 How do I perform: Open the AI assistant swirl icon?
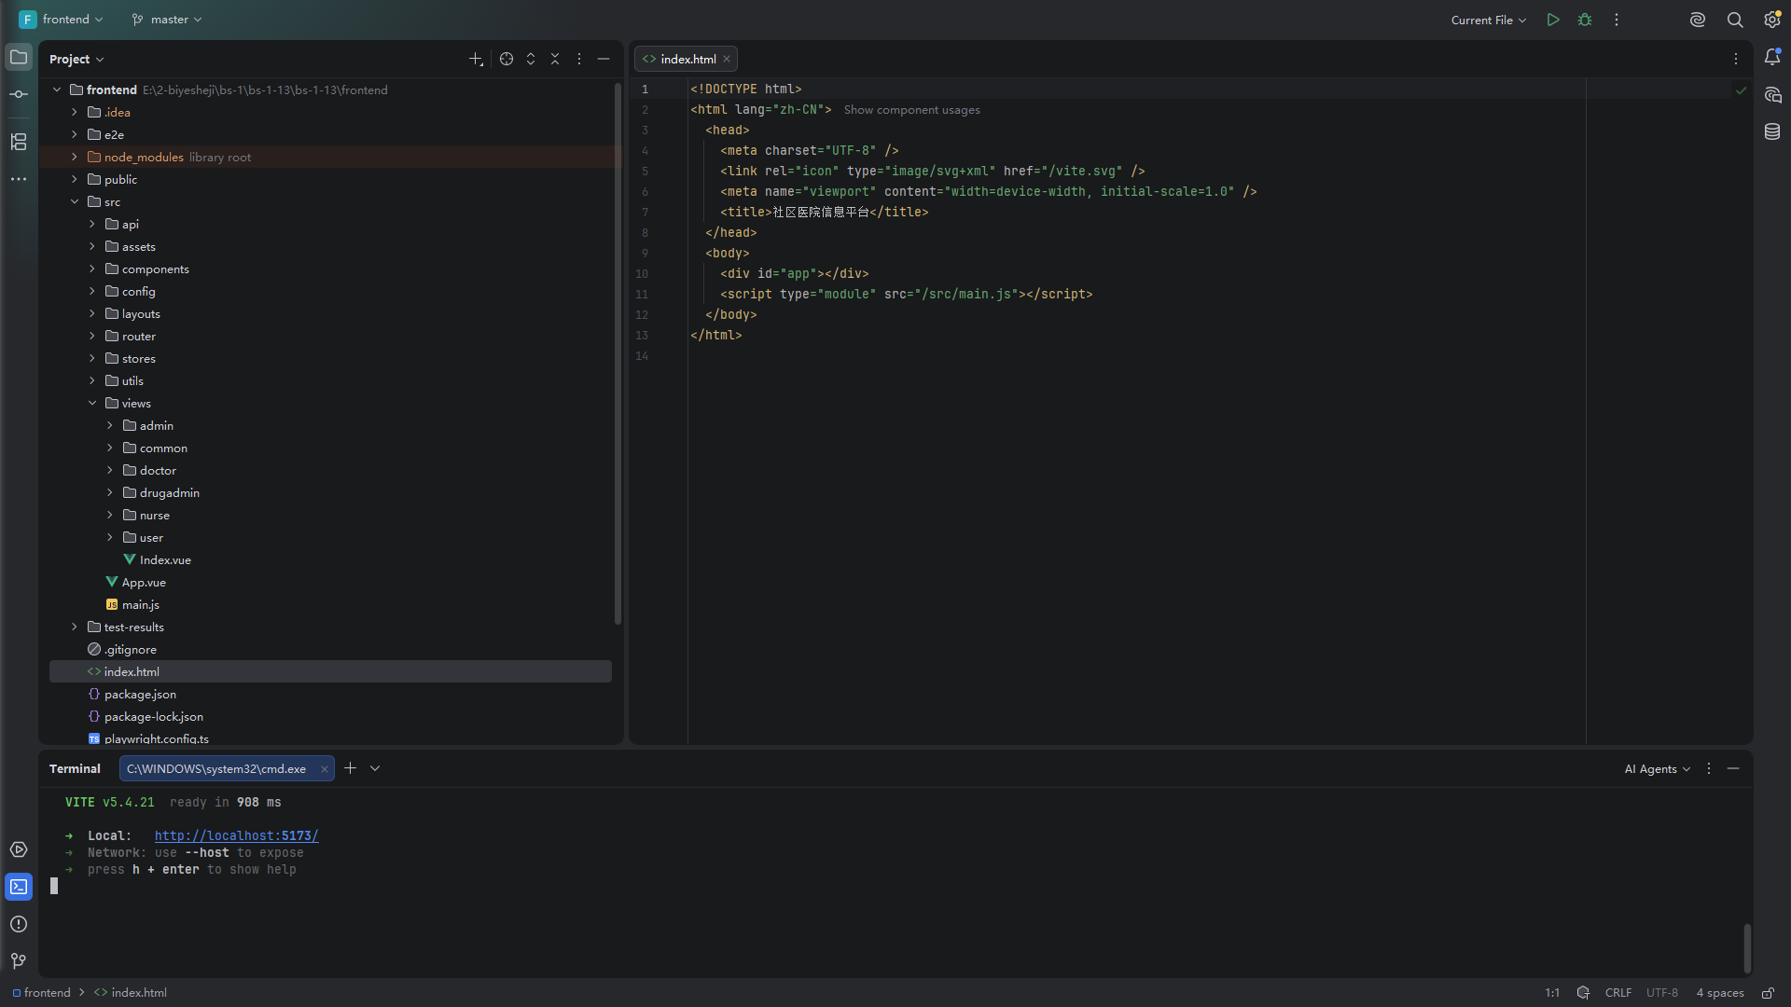(1698, 20)
